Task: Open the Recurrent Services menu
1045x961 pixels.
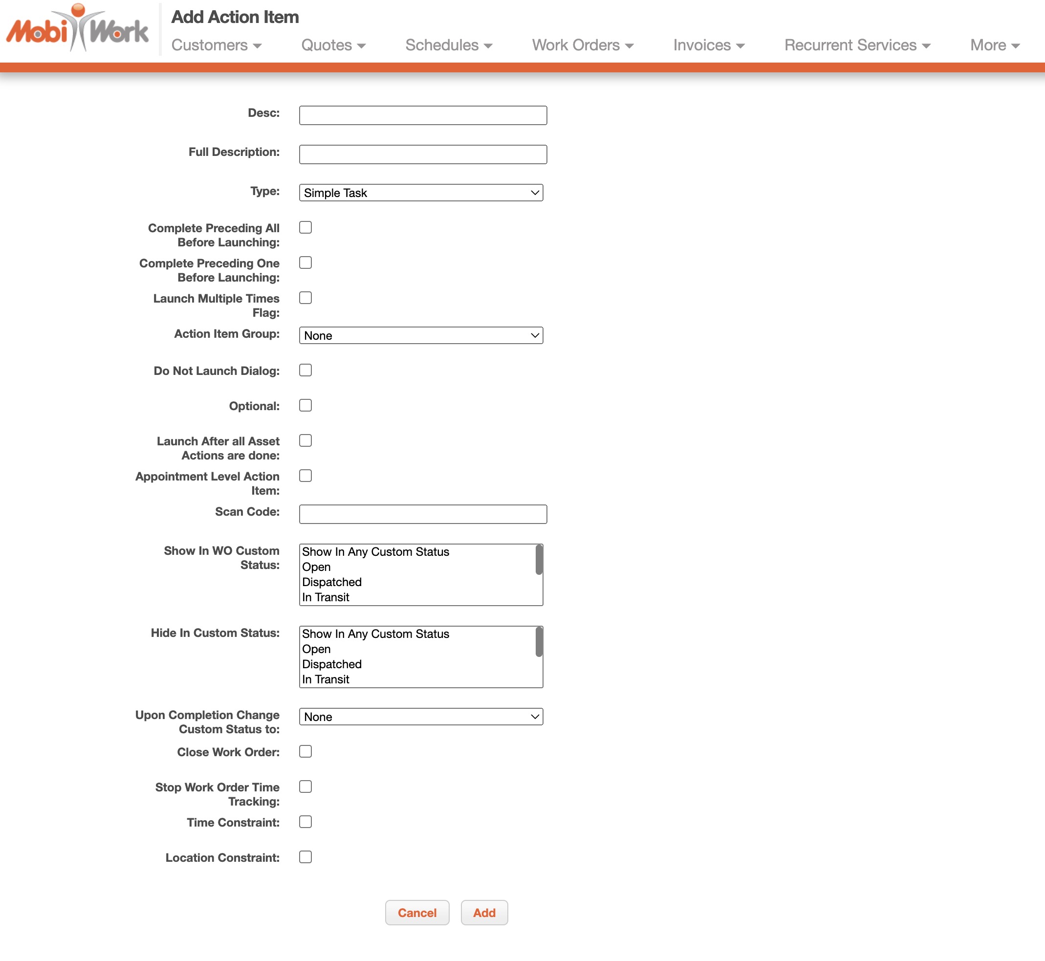Action: [857, 45]
